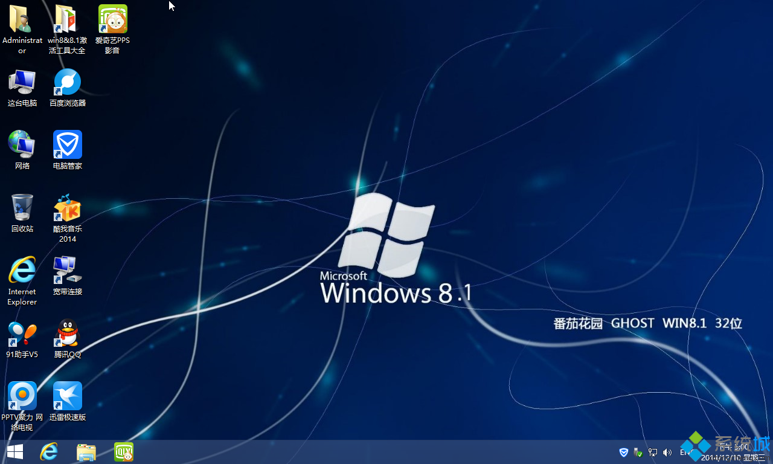The height and width of the screenshot is (464, 773).
Task: Open 百度浏览器 desktop icon
Action: 67,82
